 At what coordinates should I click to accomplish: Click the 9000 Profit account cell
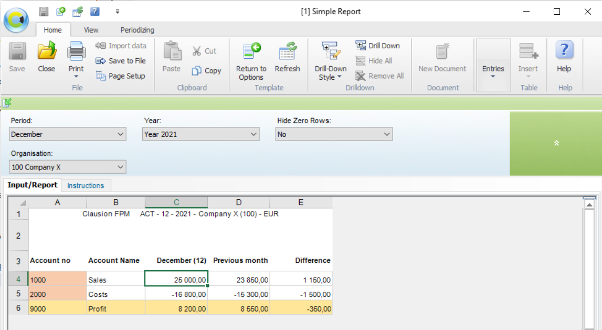tap(57, 308)
